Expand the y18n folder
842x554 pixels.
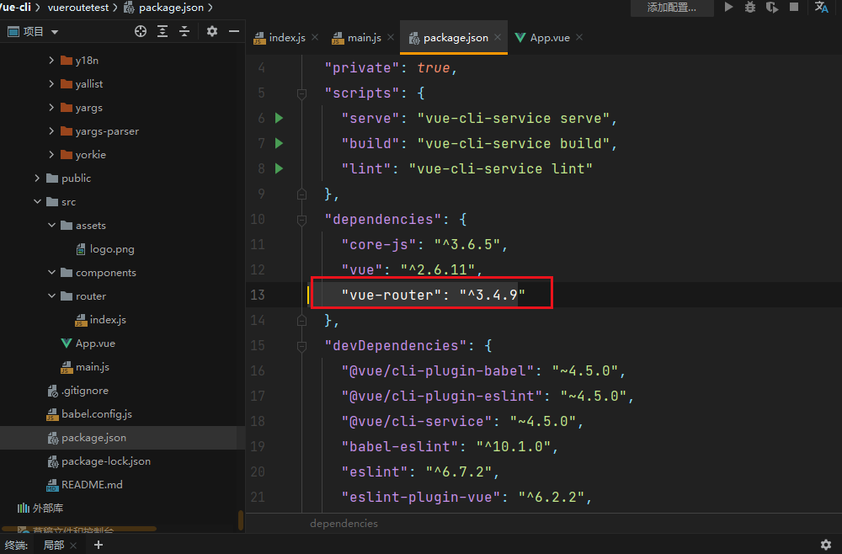(51, 60)
